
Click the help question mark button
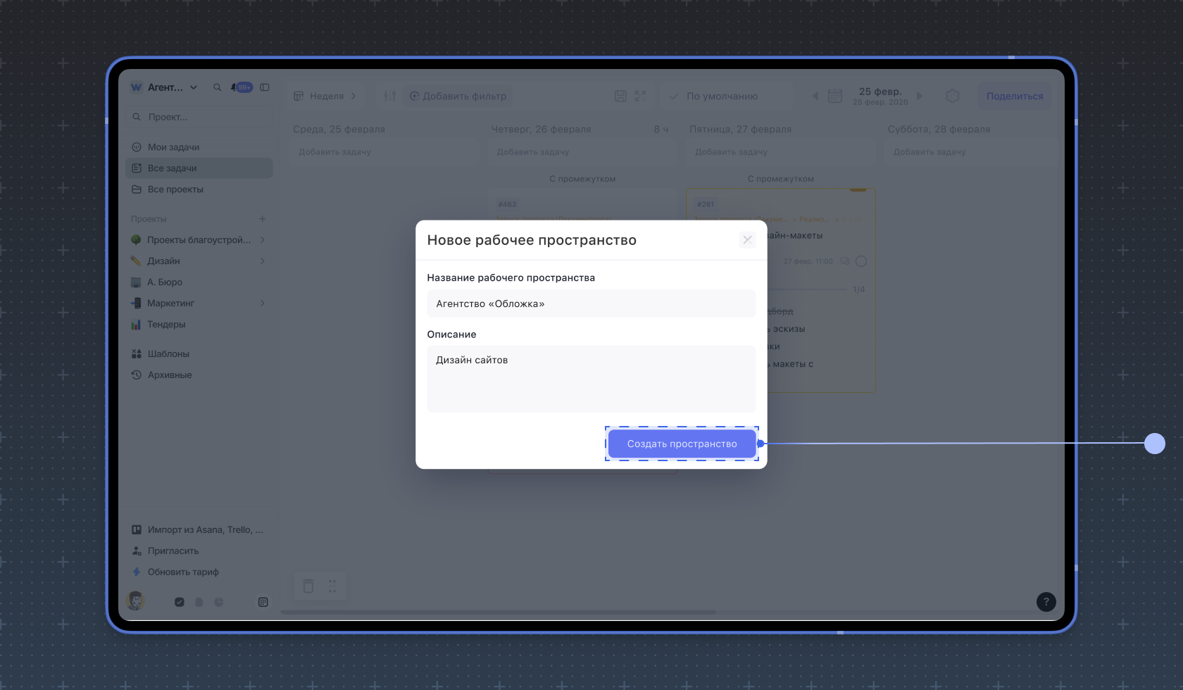click(1046, 601)
